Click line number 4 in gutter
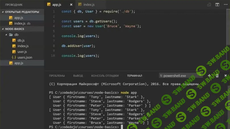This screenshot has height=129, width=230. coord(54,26)
